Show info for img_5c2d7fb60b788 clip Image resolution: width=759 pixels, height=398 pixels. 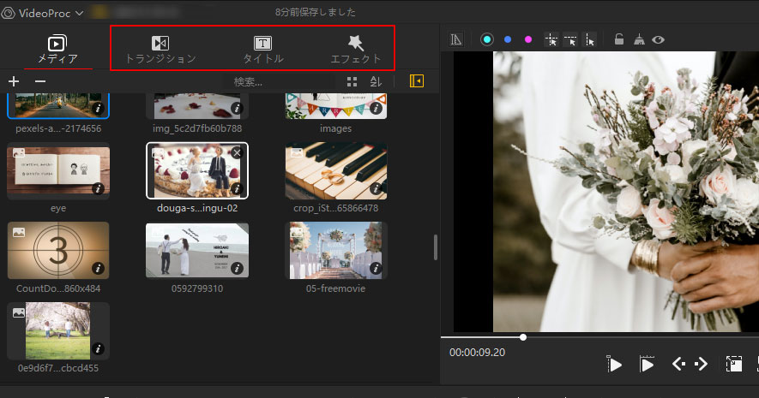coord(237,108)
